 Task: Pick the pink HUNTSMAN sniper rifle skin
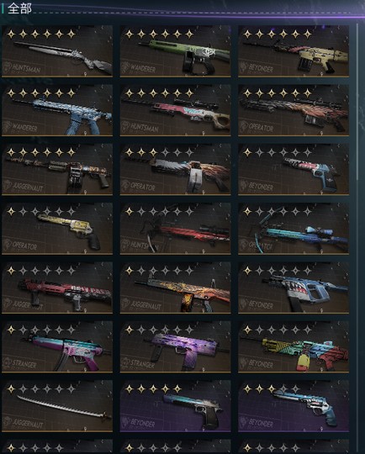(x=175, y=110)
